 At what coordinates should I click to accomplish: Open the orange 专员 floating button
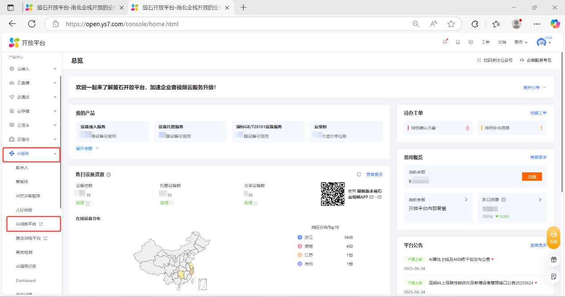[x=553, y=237]
